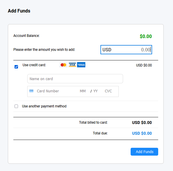173x171 pixels.
Task: Click the Add Funds page heading
Action: [19, 11]
